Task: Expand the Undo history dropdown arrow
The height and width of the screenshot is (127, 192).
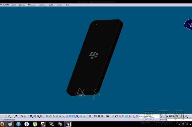Action: [11, 117]
